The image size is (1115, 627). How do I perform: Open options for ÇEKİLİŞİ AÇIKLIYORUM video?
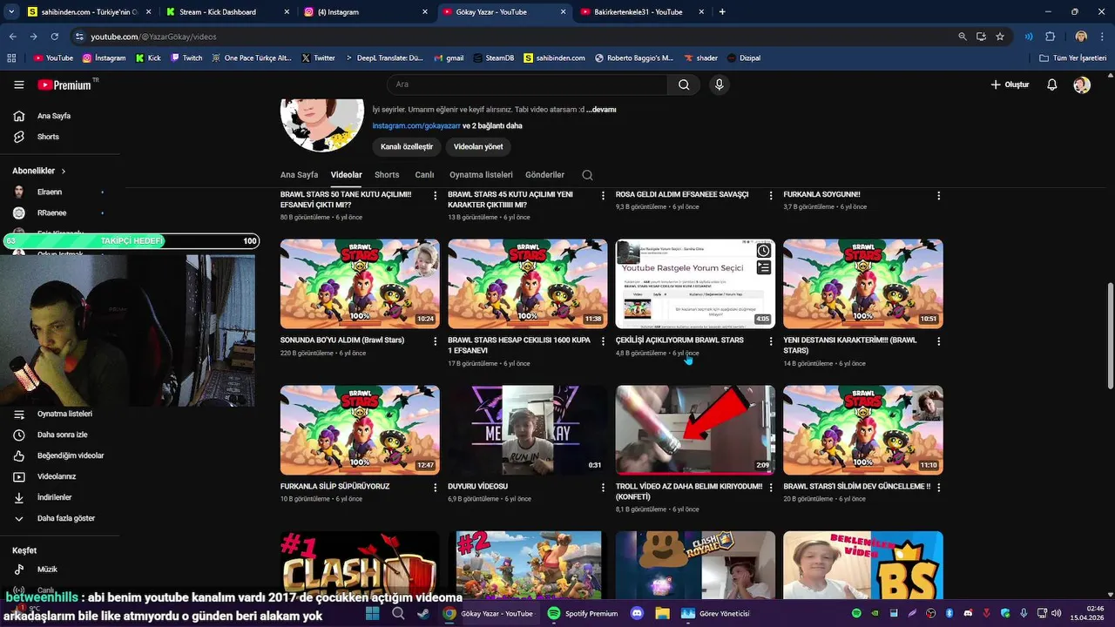click(771, 341)
